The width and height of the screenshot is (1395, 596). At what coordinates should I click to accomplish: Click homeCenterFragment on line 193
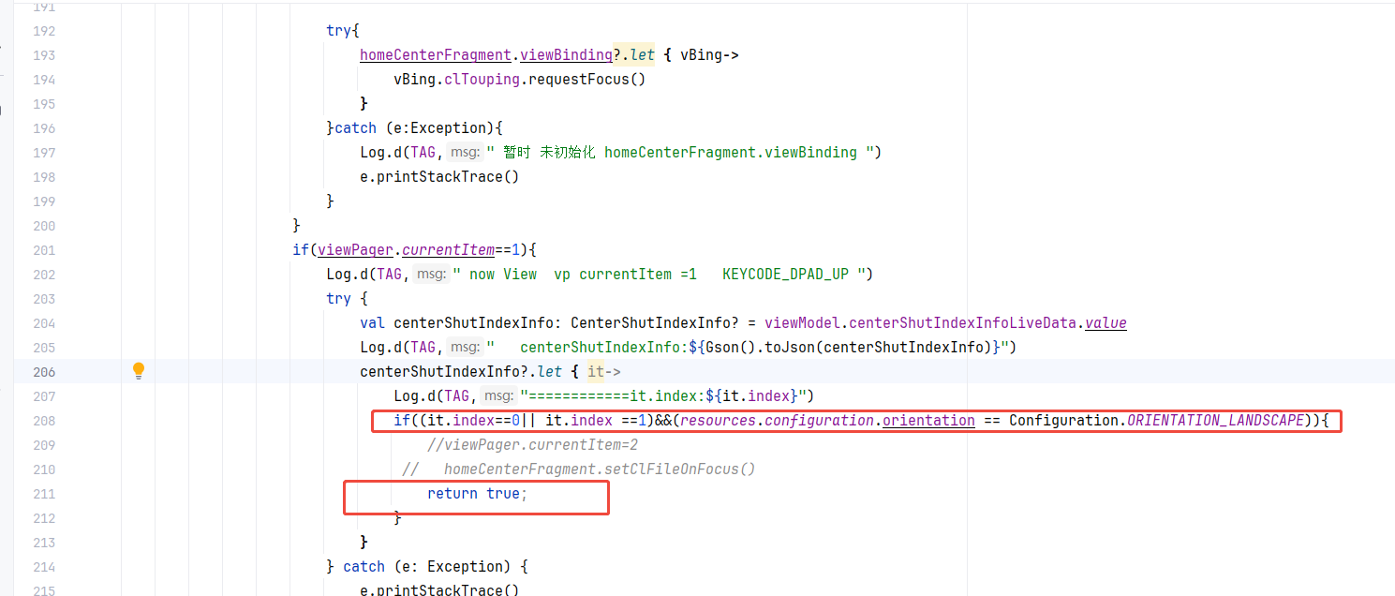435,55
